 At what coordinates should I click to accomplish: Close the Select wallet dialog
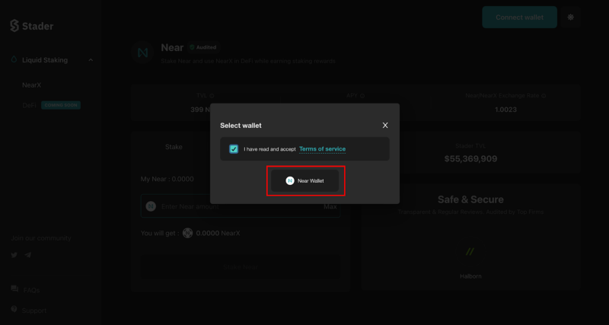pos(385,126)
